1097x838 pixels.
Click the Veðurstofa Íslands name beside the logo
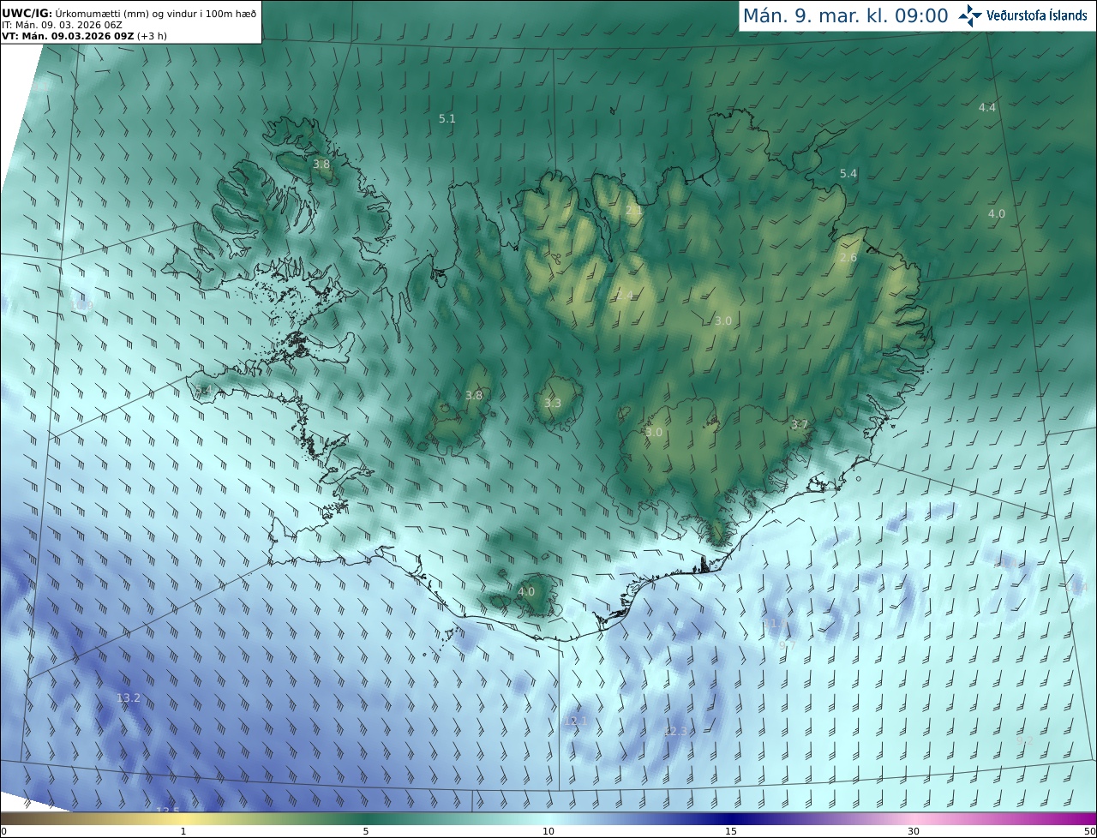tap(1036, 15)
